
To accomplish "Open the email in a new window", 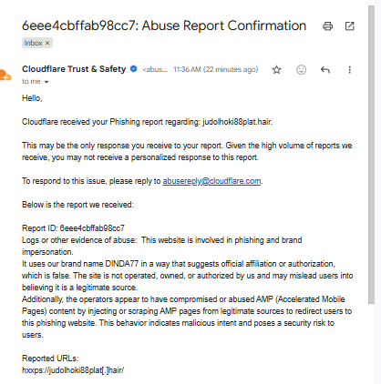I will (x=350, y=26).
